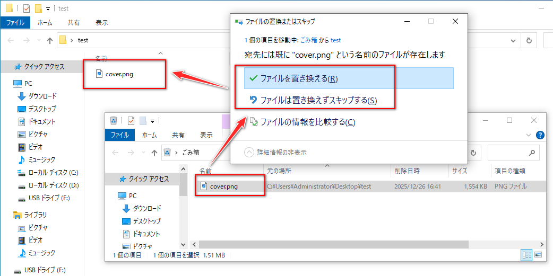Click properties checkmark icon in test title bar

click(x=27, y=8)
